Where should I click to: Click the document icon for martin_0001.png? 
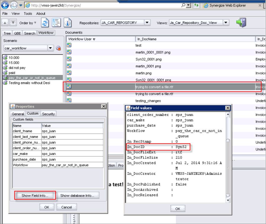[69, 66]
